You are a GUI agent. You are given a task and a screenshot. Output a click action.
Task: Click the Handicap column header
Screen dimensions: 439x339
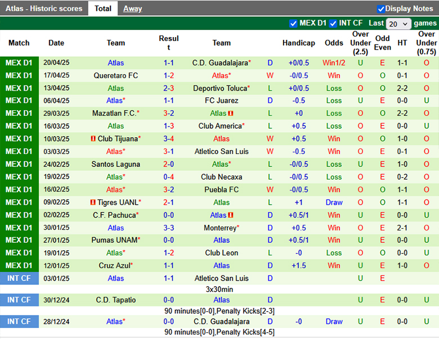click(x=298, y=43)
